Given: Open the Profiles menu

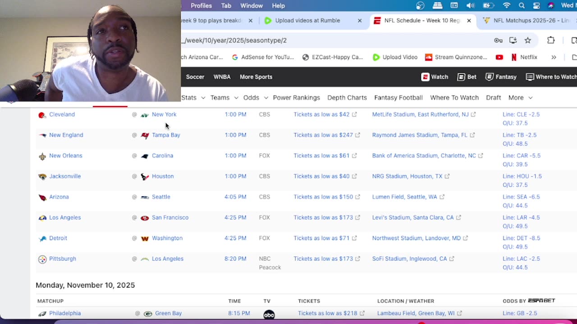Looking at the screenshot, I should click(x=201, y=6).
